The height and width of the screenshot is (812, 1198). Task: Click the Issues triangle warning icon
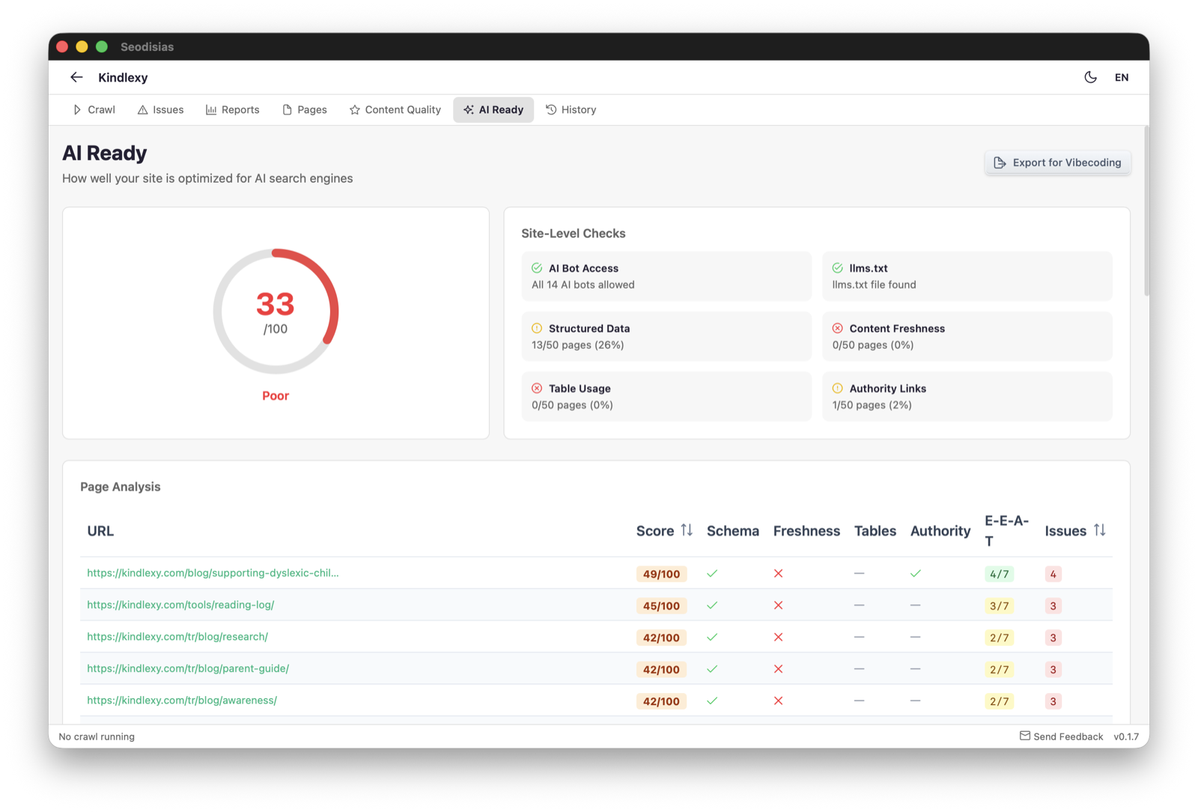(x=142, y=110)
